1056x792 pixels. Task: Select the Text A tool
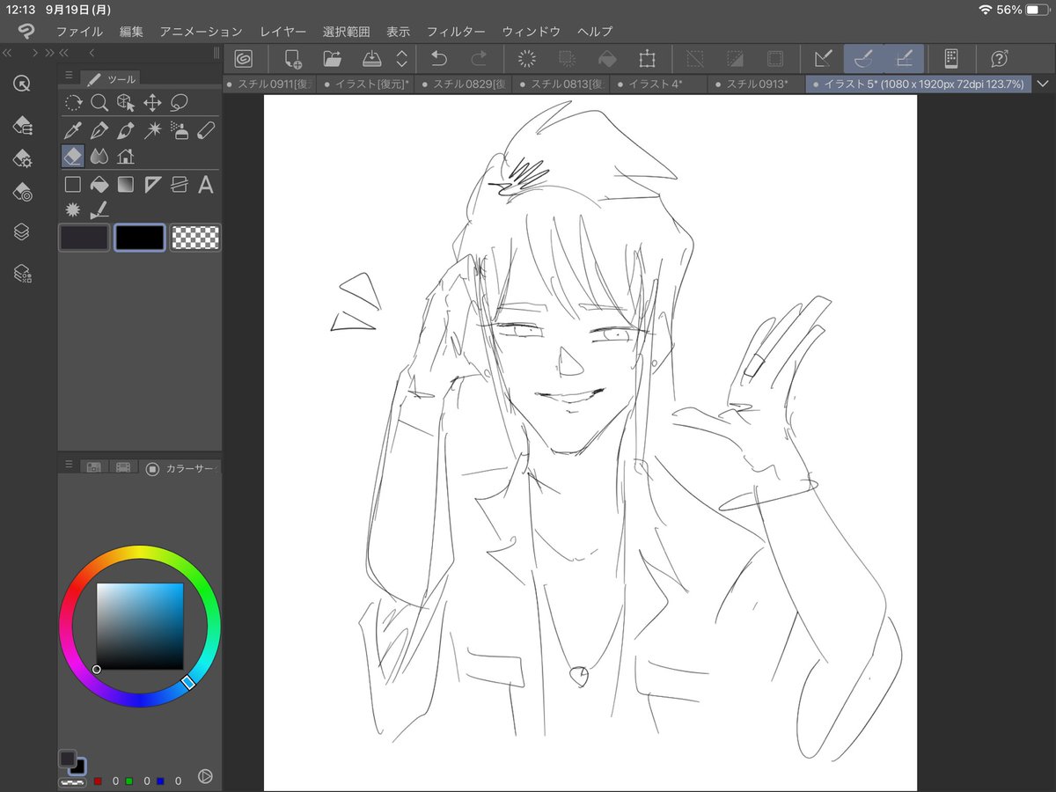pos(206,185)
